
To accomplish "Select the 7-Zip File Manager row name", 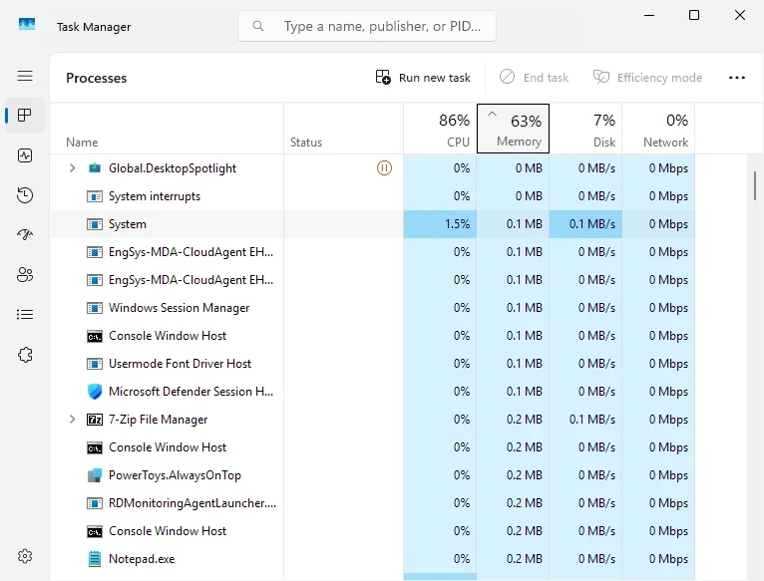I will tap(158, 420).
